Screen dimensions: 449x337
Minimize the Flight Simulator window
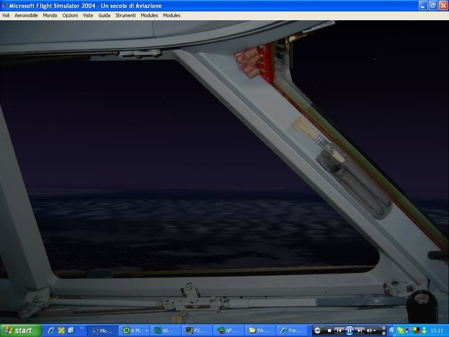[423, 6]
